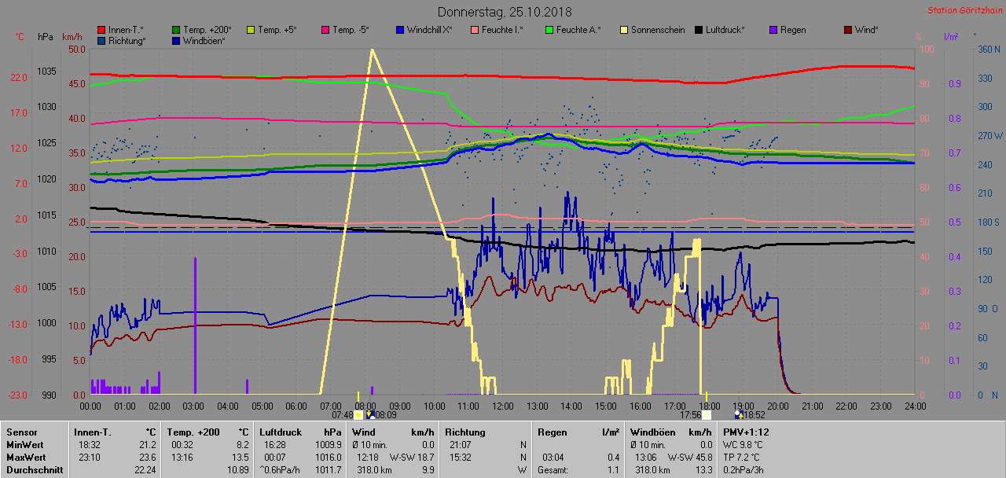Click the wind average value 9.9
Image resolution: width=1006 pixels, height=478 pixels.
[427, 469]
